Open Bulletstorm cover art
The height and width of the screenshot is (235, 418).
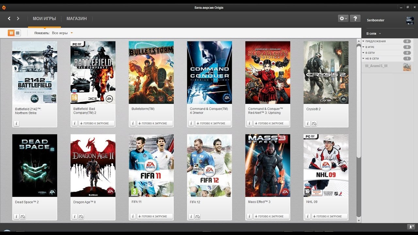151,72
